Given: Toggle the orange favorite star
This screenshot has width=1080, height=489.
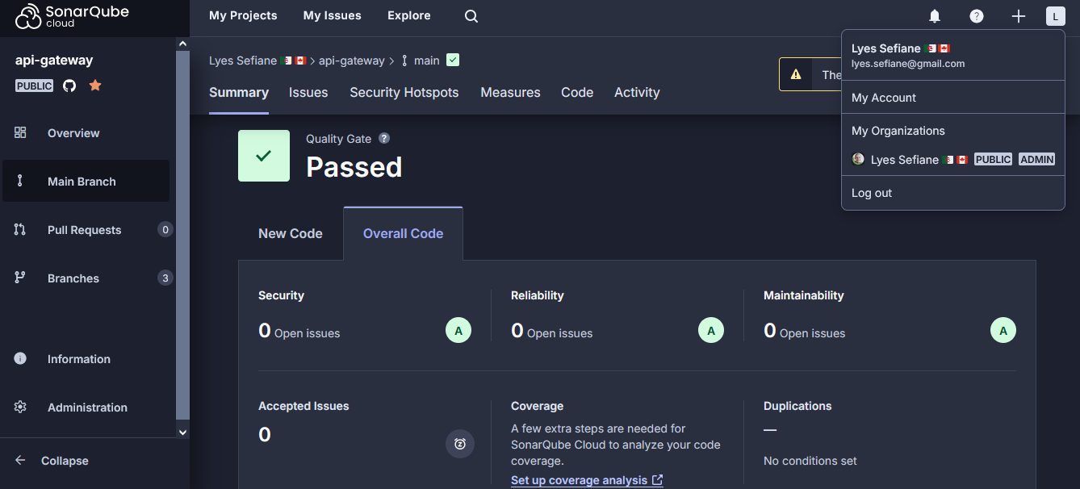Looking at the screenshot, I should 95,86.
